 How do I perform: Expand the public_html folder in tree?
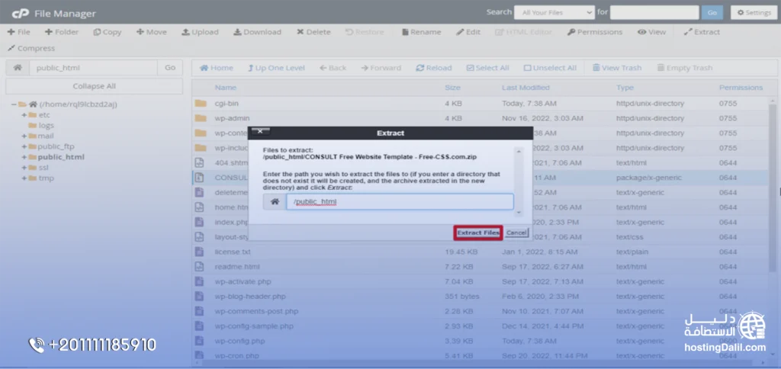(x=24, y=157)
